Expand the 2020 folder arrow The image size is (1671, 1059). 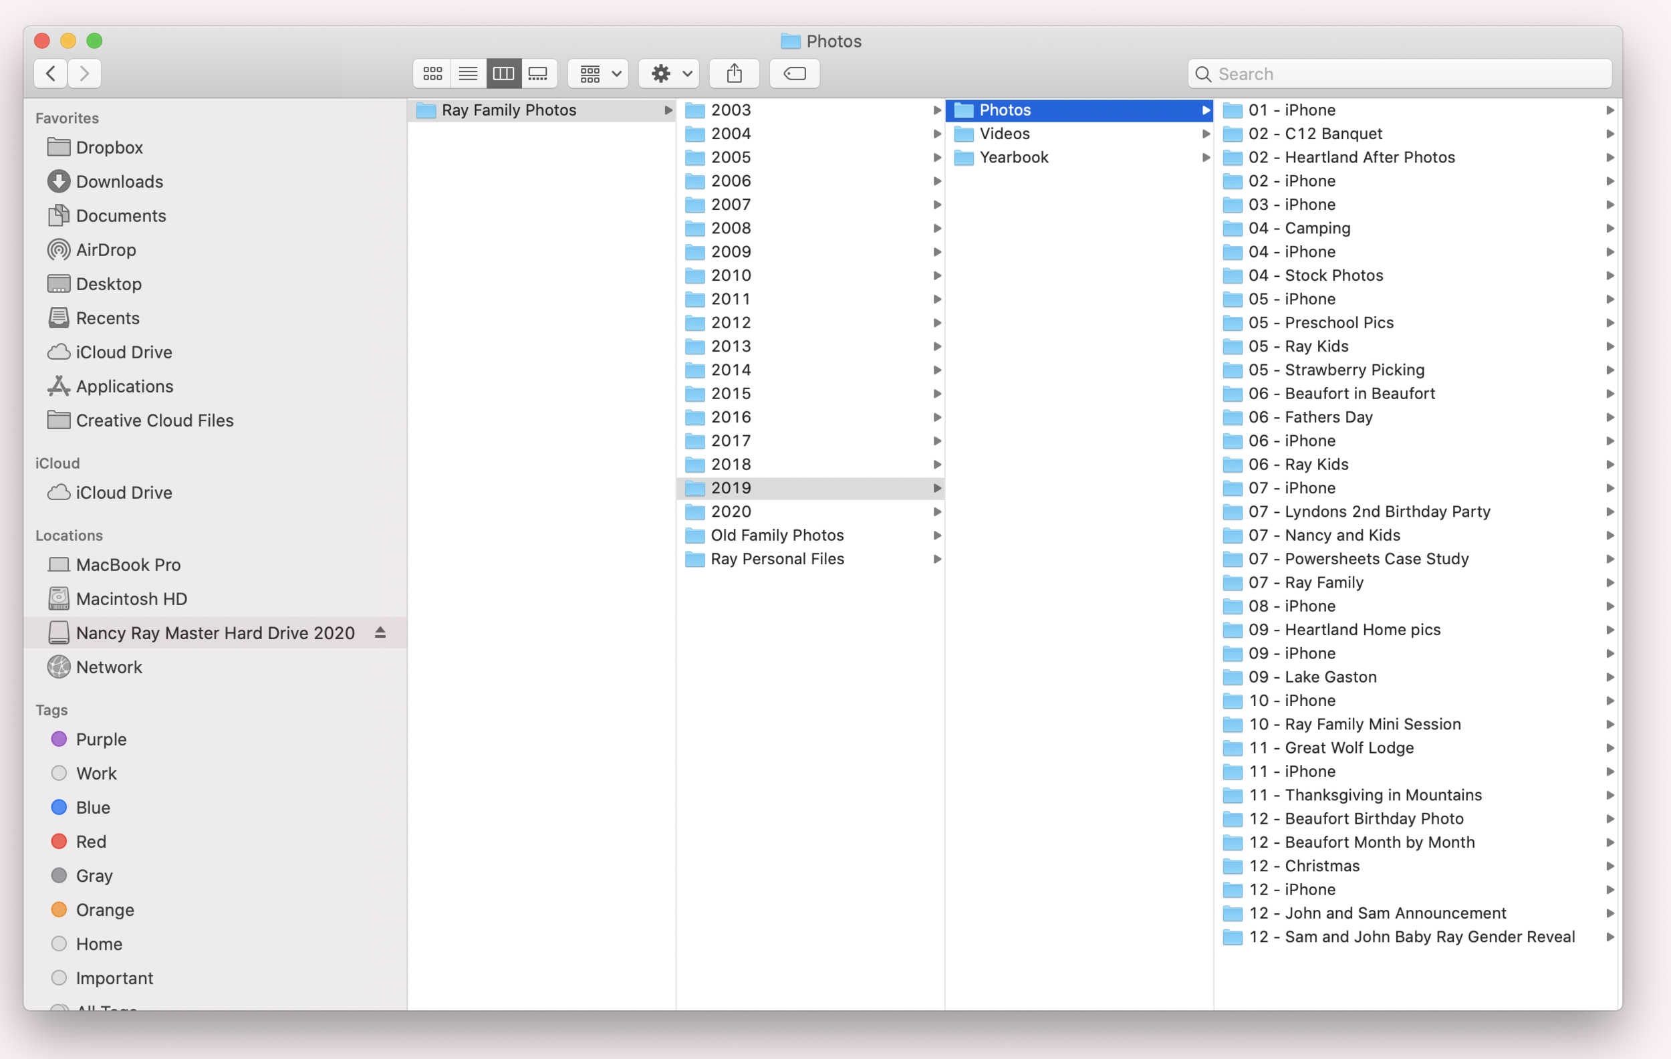tap(937, 511)
